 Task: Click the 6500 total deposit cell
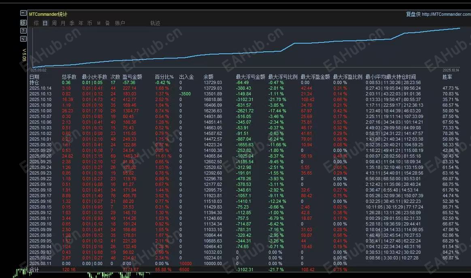[x=184, y=270]
